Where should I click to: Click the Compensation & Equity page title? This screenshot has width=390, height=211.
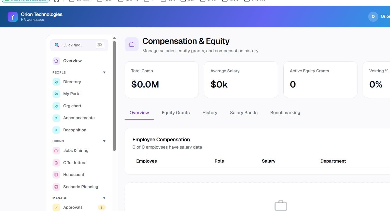coord(186,41)
